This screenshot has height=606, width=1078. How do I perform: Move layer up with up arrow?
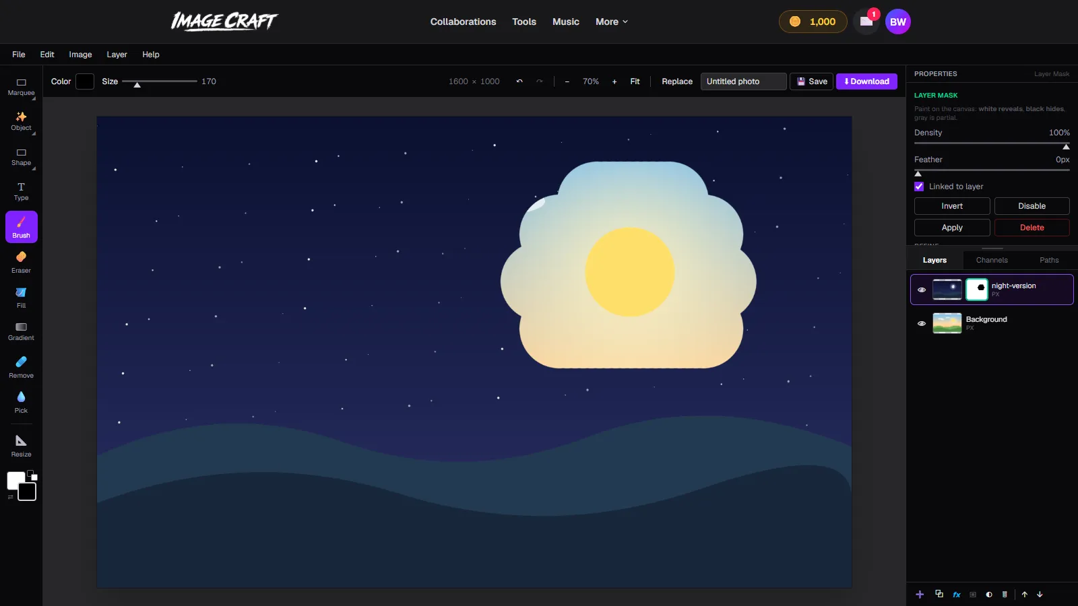coord(1025,595)
